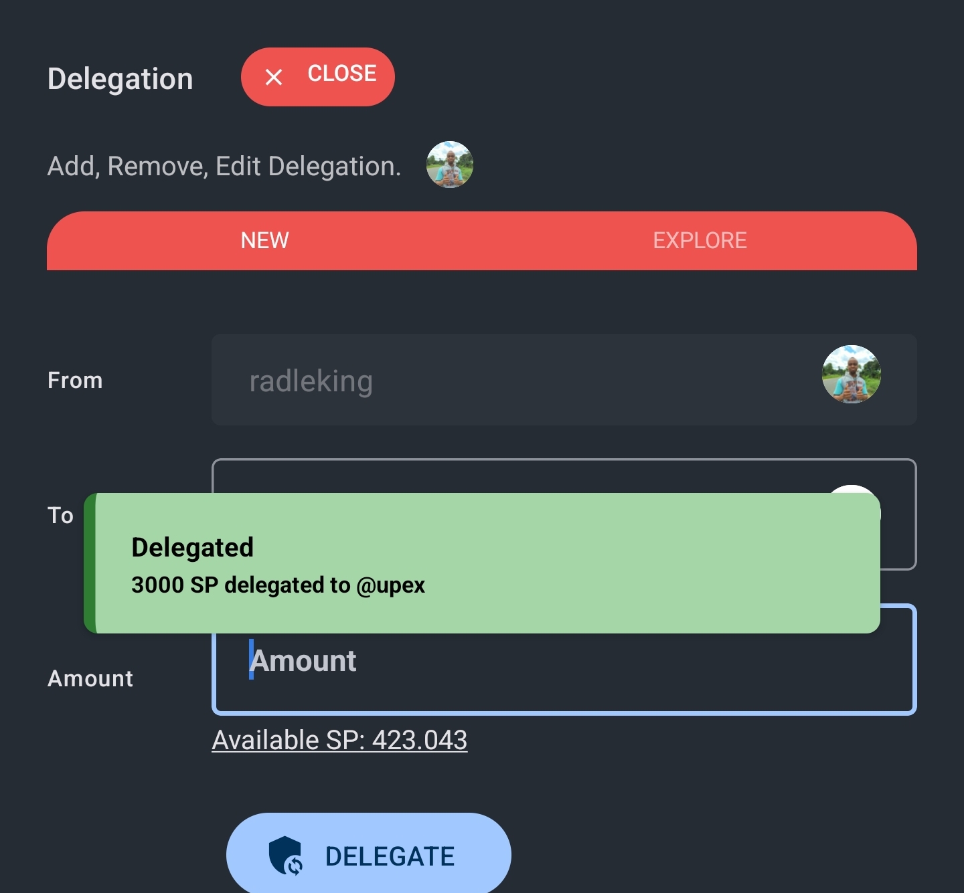The width and height of the screenshot is (964, 893).
Task: Click the '3000 SP delegated to @upex' message
Action: [278, 585]
